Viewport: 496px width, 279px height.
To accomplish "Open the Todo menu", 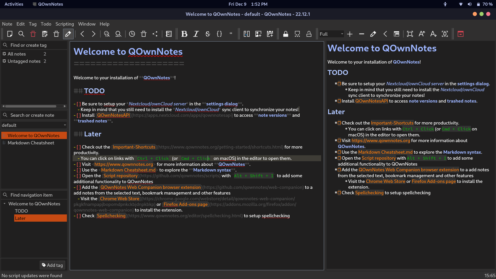I will point(46,24).
